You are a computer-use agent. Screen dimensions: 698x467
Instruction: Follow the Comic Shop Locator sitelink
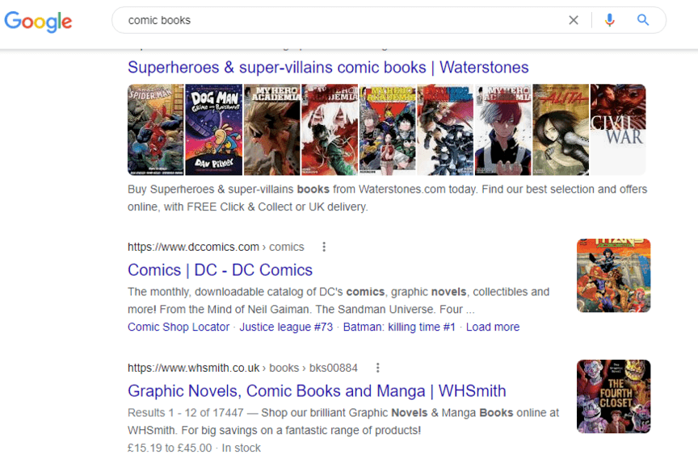(179, 327)
